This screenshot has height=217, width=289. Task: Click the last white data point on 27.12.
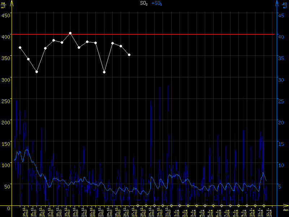(x=129, y=55)
